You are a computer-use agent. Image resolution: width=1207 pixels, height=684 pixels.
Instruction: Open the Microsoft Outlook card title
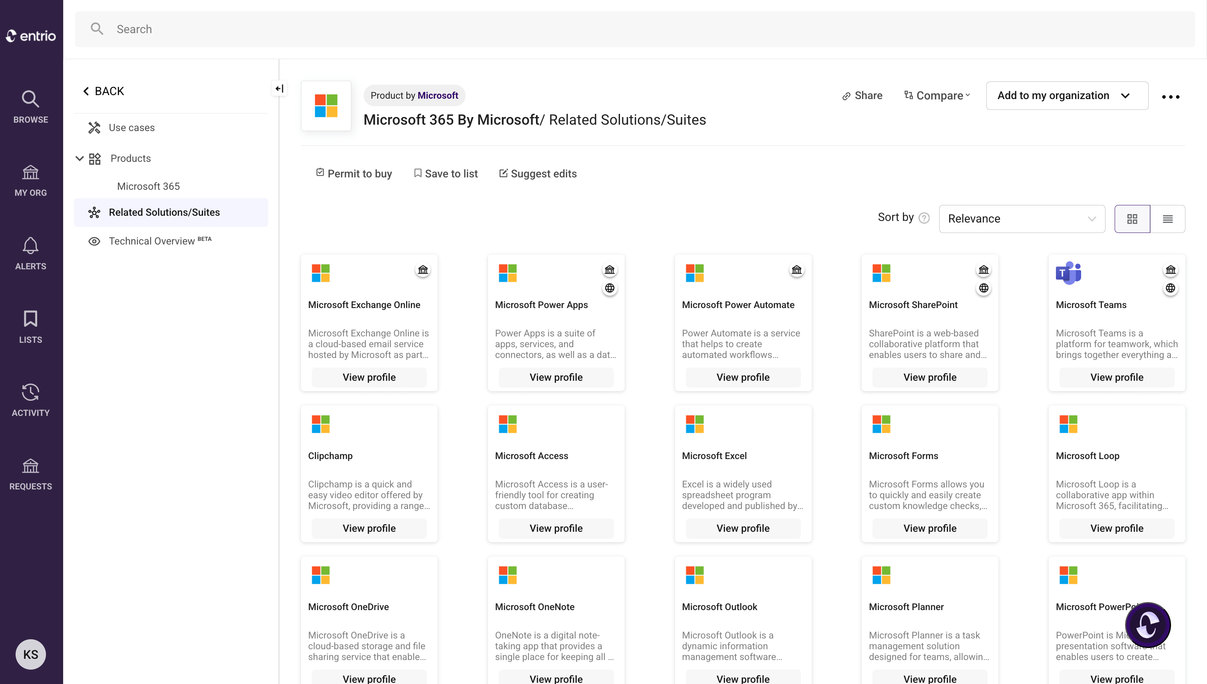click(x=719, y=606)
